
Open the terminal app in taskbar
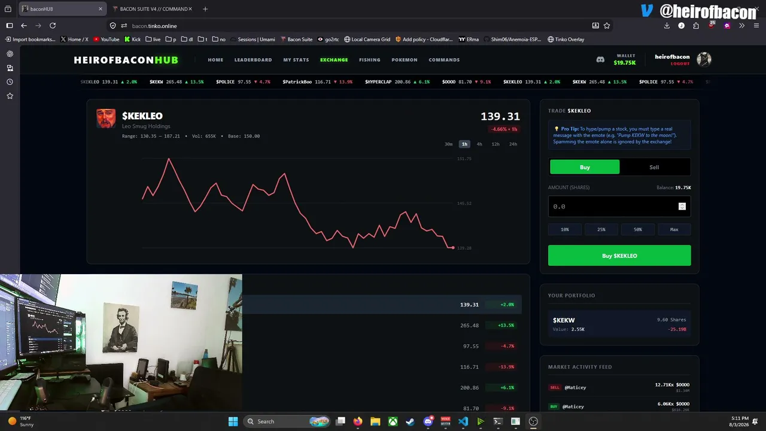point(498,421)
